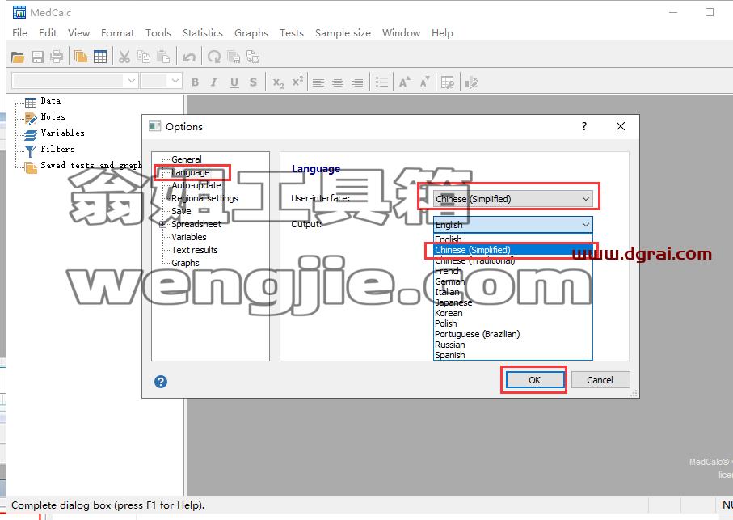Click the Save disk icon
The height and width of the screenshot is (520, 733).
pos(37,57)
